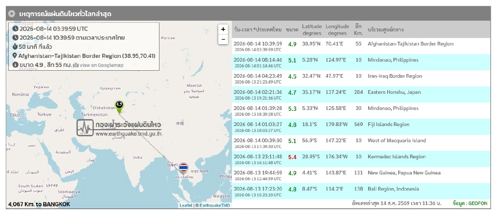Click the location pin icon in info box
The height and width of the screenshot is (217, 497).
(x=15, y=56)
